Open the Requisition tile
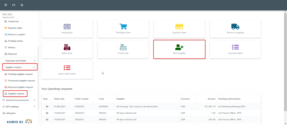Screen dimensions: 287x125 (67, 29)
